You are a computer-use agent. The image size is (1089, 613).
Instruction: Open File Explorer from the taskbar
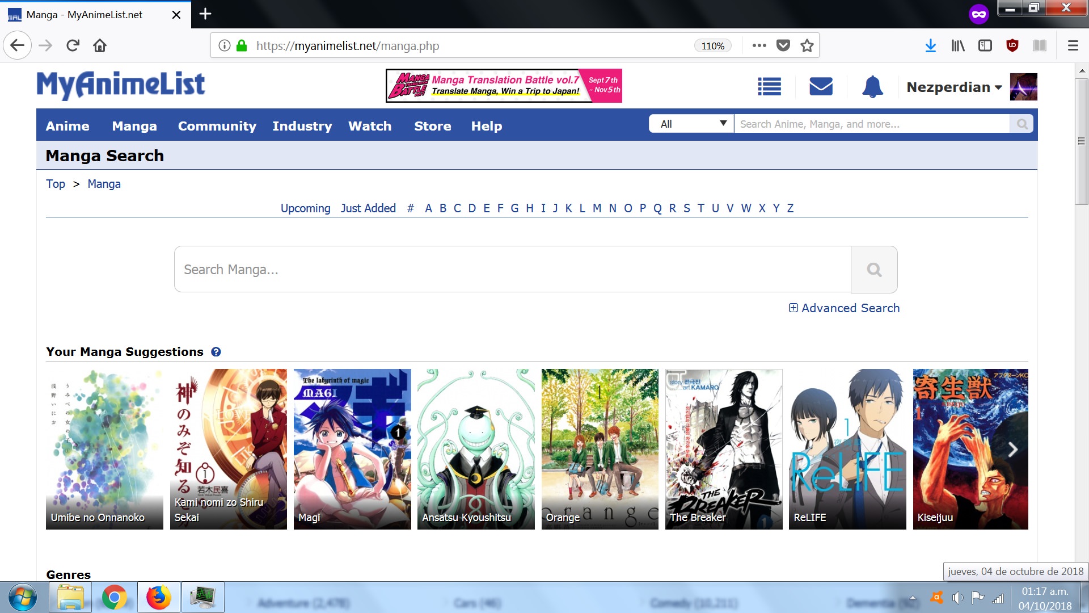[x=70, y=598]
